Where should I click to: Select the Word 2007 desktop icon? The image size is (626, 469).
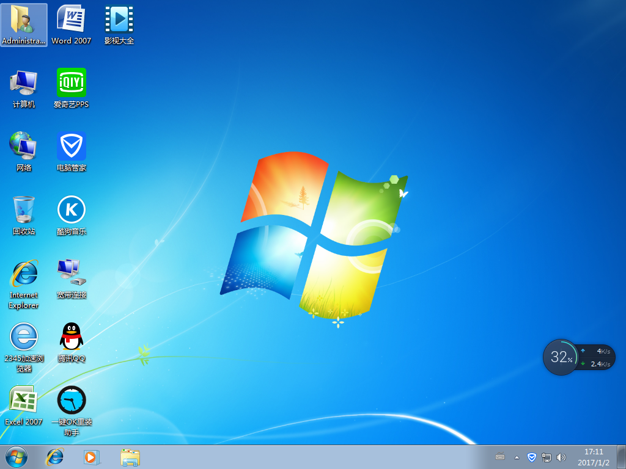(71, 19)
